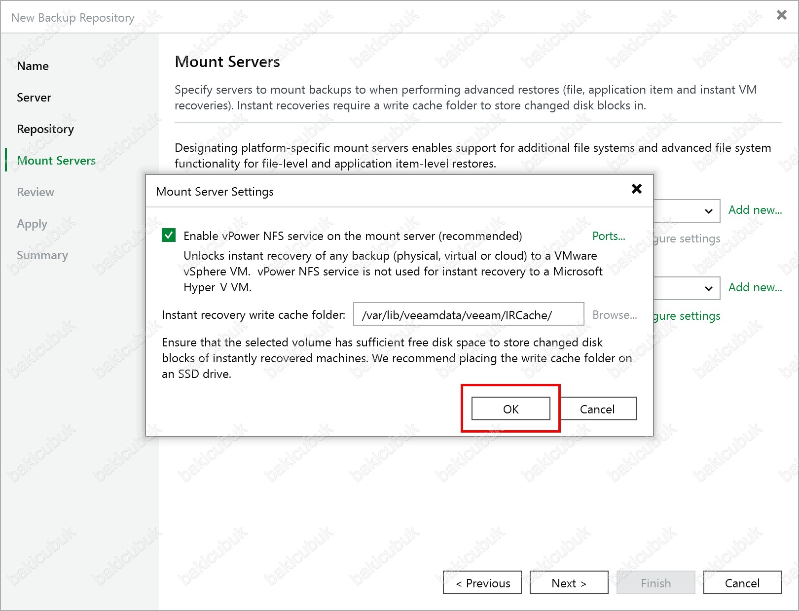Click the Previous button
Image resolution: width=799 pixels, height=611 pixels.
click(x=482, y=583)
